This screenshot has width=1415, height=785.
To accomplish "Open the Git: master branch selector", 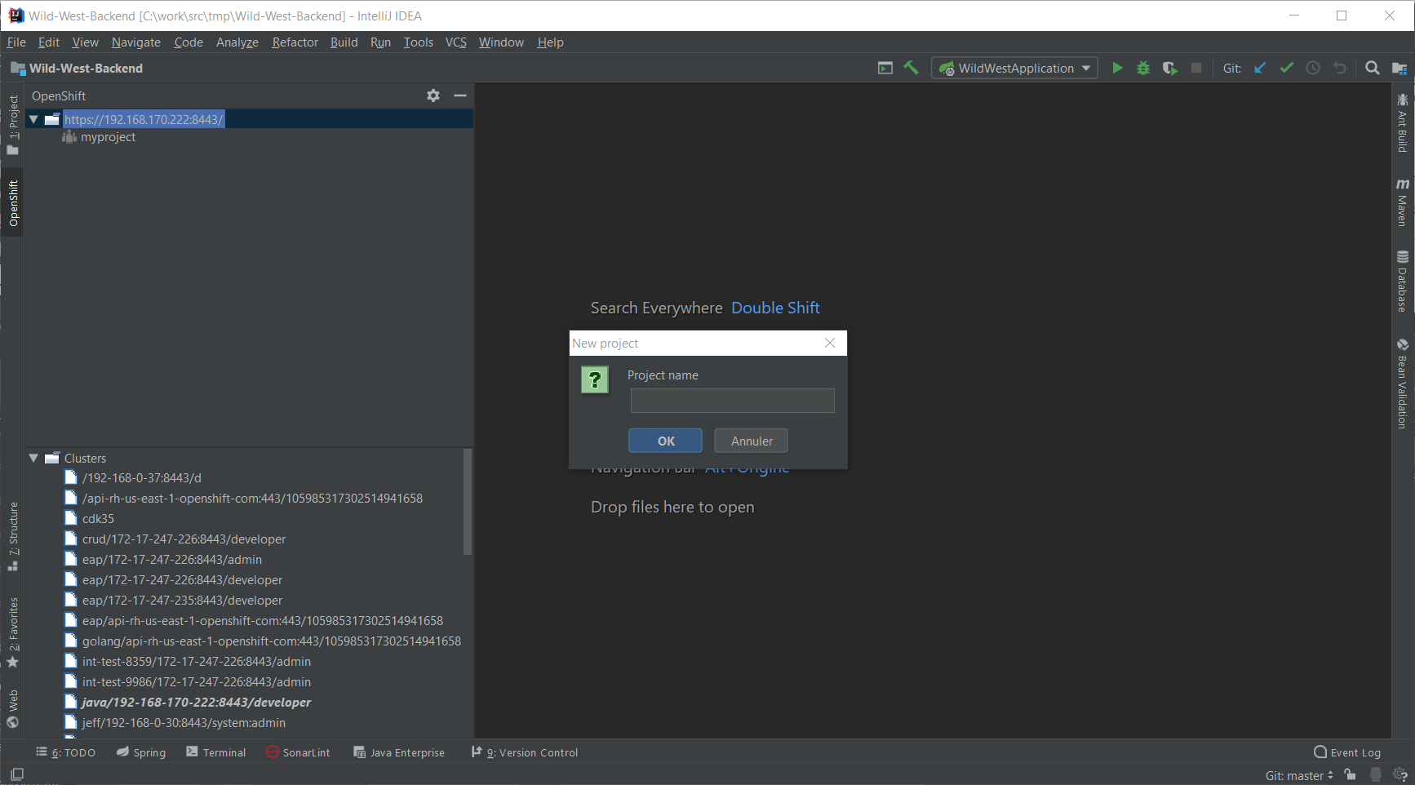I will click(1299, 775).
